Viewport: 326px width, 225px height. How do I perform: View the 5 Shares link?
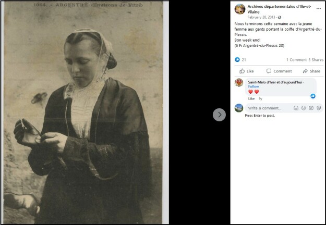click(x=316, y=60)
